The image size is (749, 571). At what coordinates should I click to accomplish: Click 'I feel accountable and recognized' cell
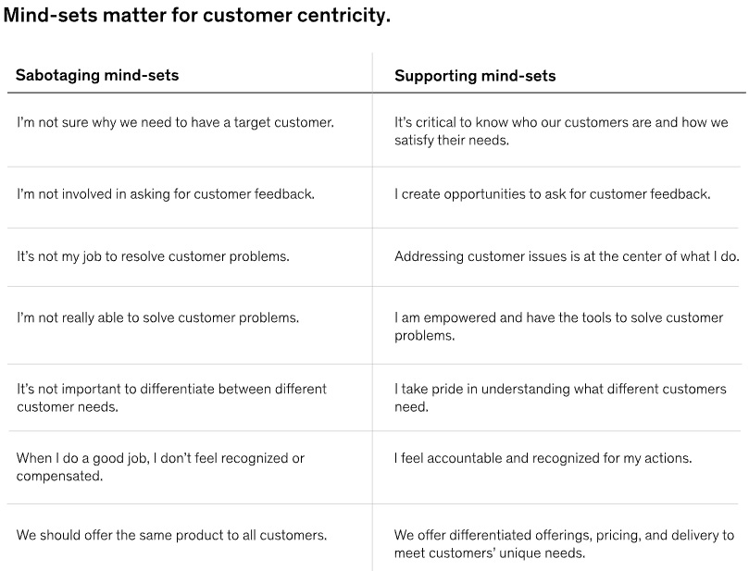tap(543, 458)
